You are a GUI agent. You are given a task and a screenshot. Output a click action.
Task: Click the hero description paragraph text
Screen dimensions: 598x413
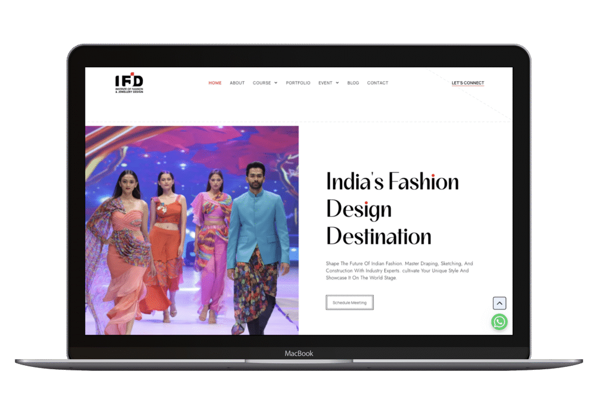(x=399, y=270)
